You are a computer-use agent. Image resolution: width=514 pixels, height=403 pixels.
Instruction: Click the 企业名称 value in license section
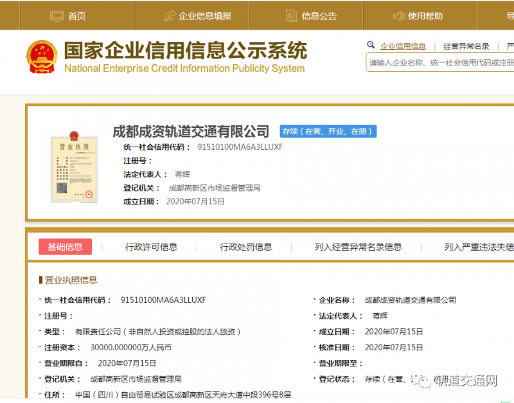tap(410, 300)
